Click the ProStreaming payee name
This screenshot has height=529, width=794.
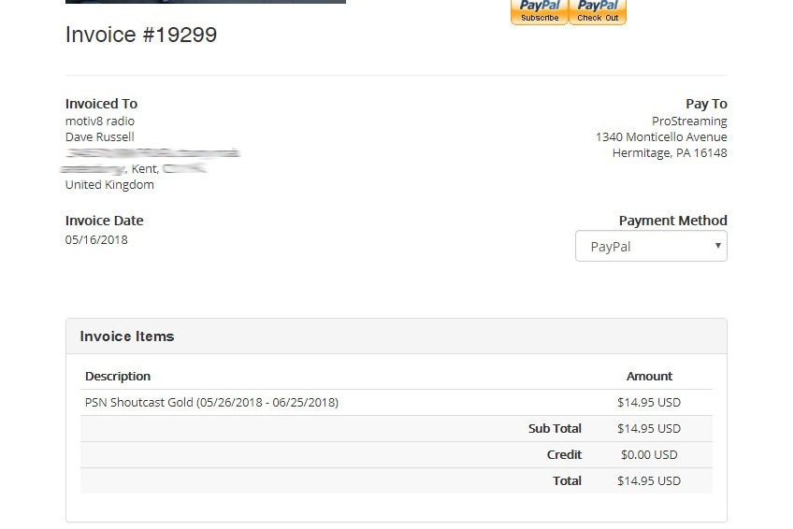[x=689, y=121]
